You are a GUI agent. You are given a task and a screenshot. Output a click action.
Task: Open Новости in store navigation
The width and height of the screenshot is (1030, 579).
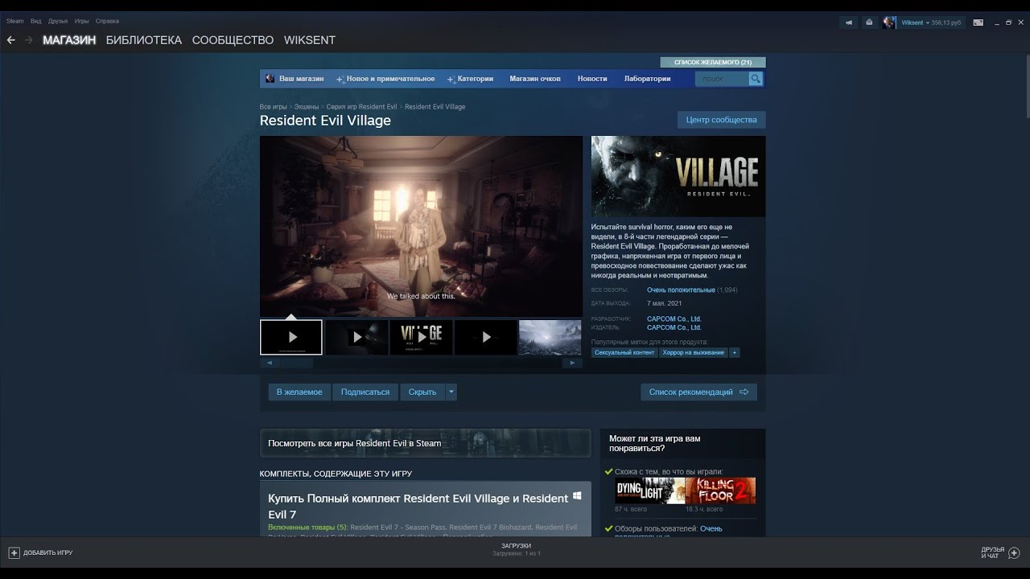pyautogui.click(x=592, y=79)
